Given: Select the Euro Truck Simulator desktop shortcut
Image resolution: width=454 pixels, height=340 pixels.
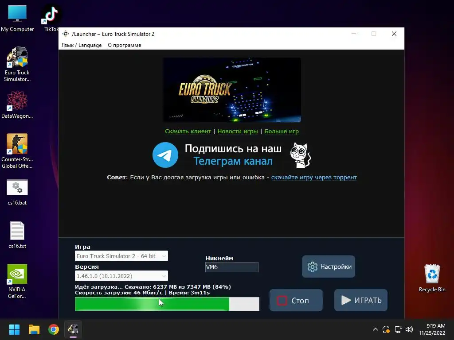Looking at the screenshot, I should 17,64.
